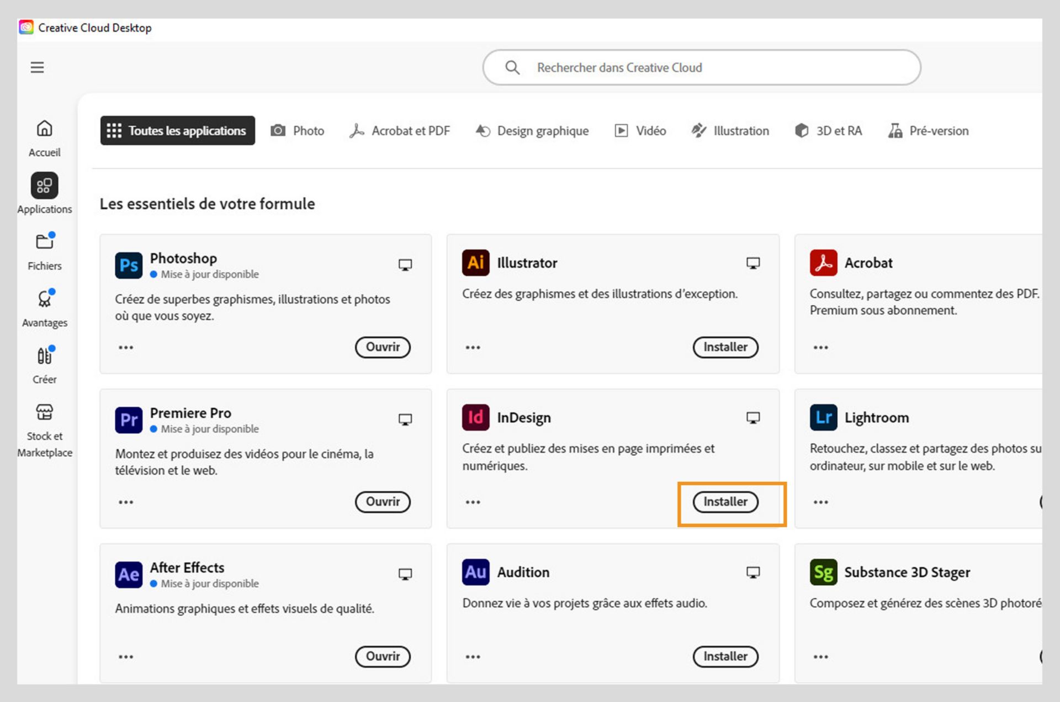Viewport: 1060px width, 702px height.
Task: Open Stock et Marketplace sidebar icon
Action: [44, 412]
